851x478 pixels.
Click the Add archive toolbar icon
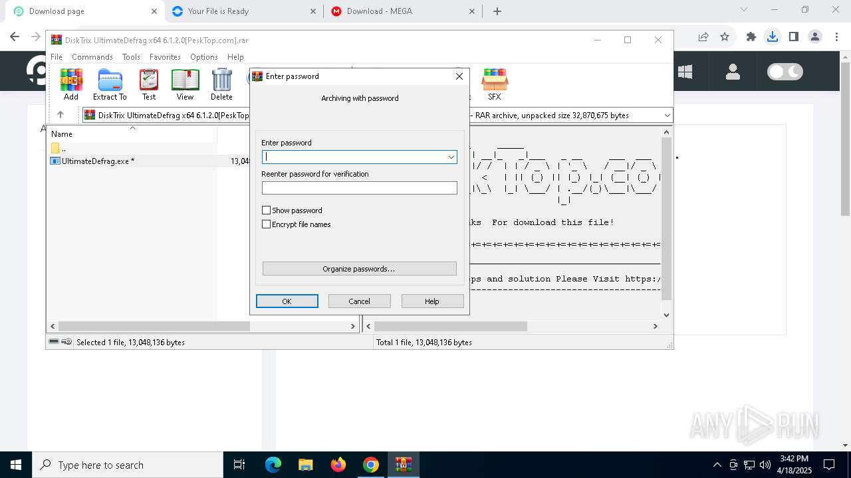pos(71,84)
